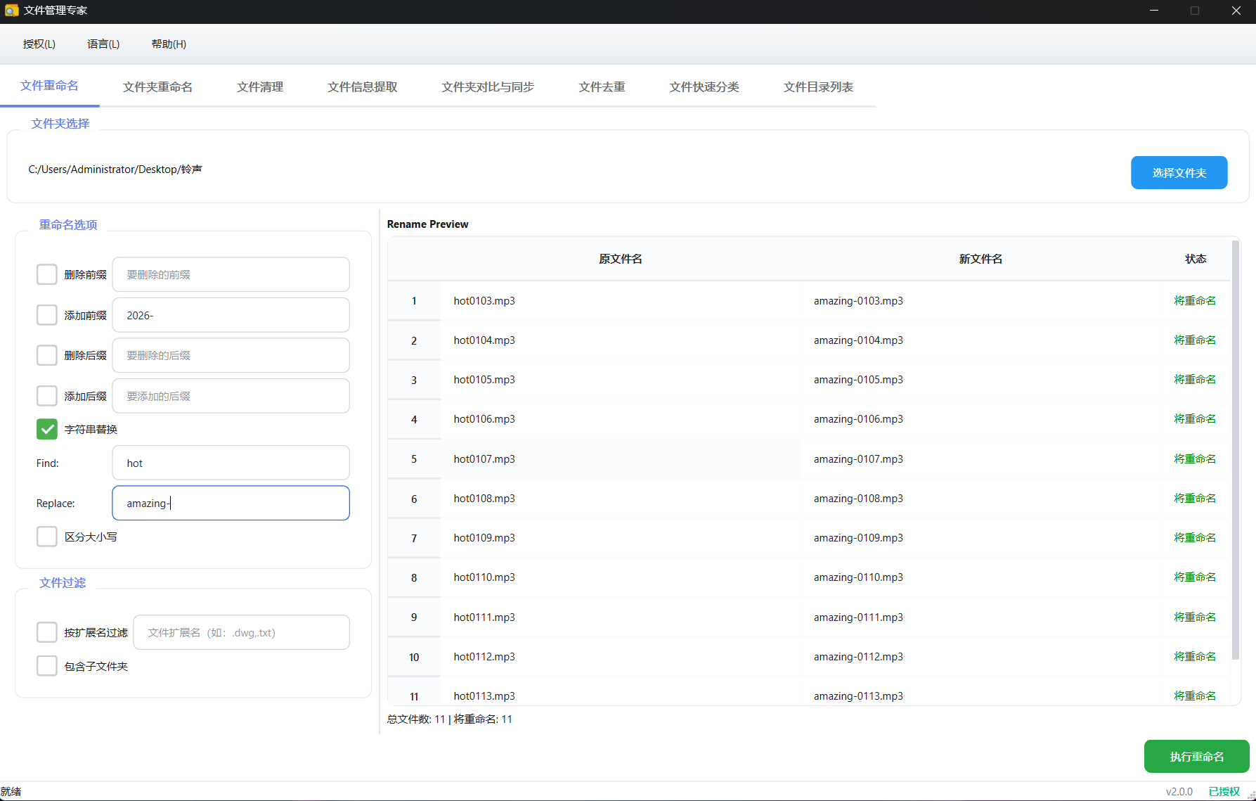Switch to the 文件夹重命名 tab
This screenshot has height=801, width=1256.
157,87
